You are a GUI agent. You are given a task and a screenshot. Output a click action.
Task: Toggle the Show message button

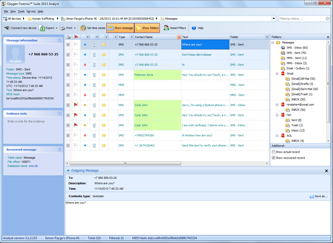120,28
